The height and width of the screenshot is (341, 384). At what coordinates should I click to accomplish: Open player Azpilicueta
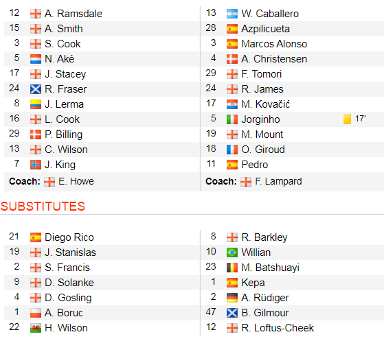(x=265, y=29)
